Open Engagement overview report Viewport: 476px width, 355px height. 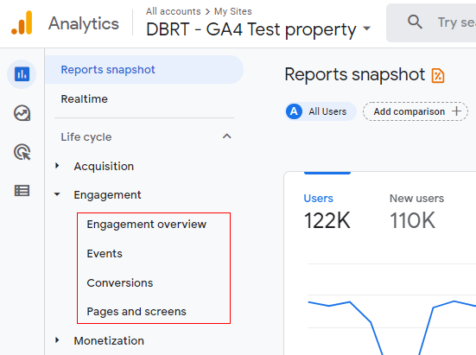pos(147,225)
